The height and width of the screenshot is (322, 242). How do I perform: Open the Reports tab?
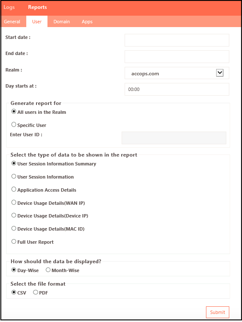[37, 7]
